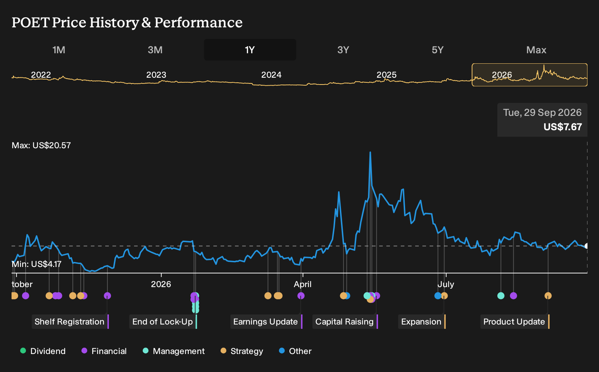
Task: Select the 1Y range tab
Action: click(x=250, y=50)
